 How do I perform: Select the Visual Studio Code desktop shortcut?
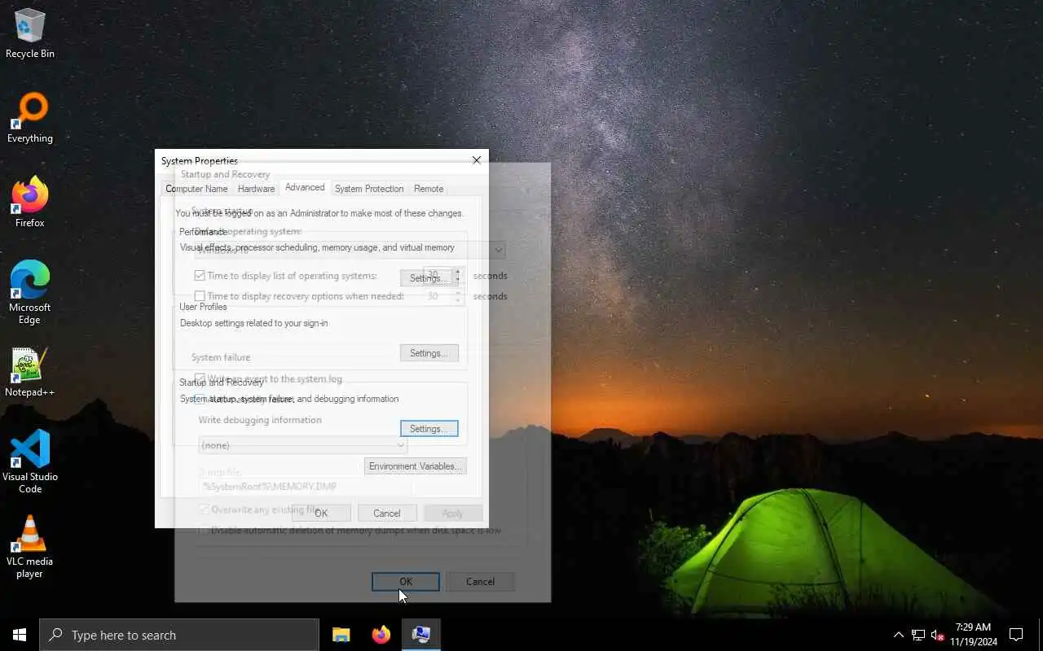(30, 462)
